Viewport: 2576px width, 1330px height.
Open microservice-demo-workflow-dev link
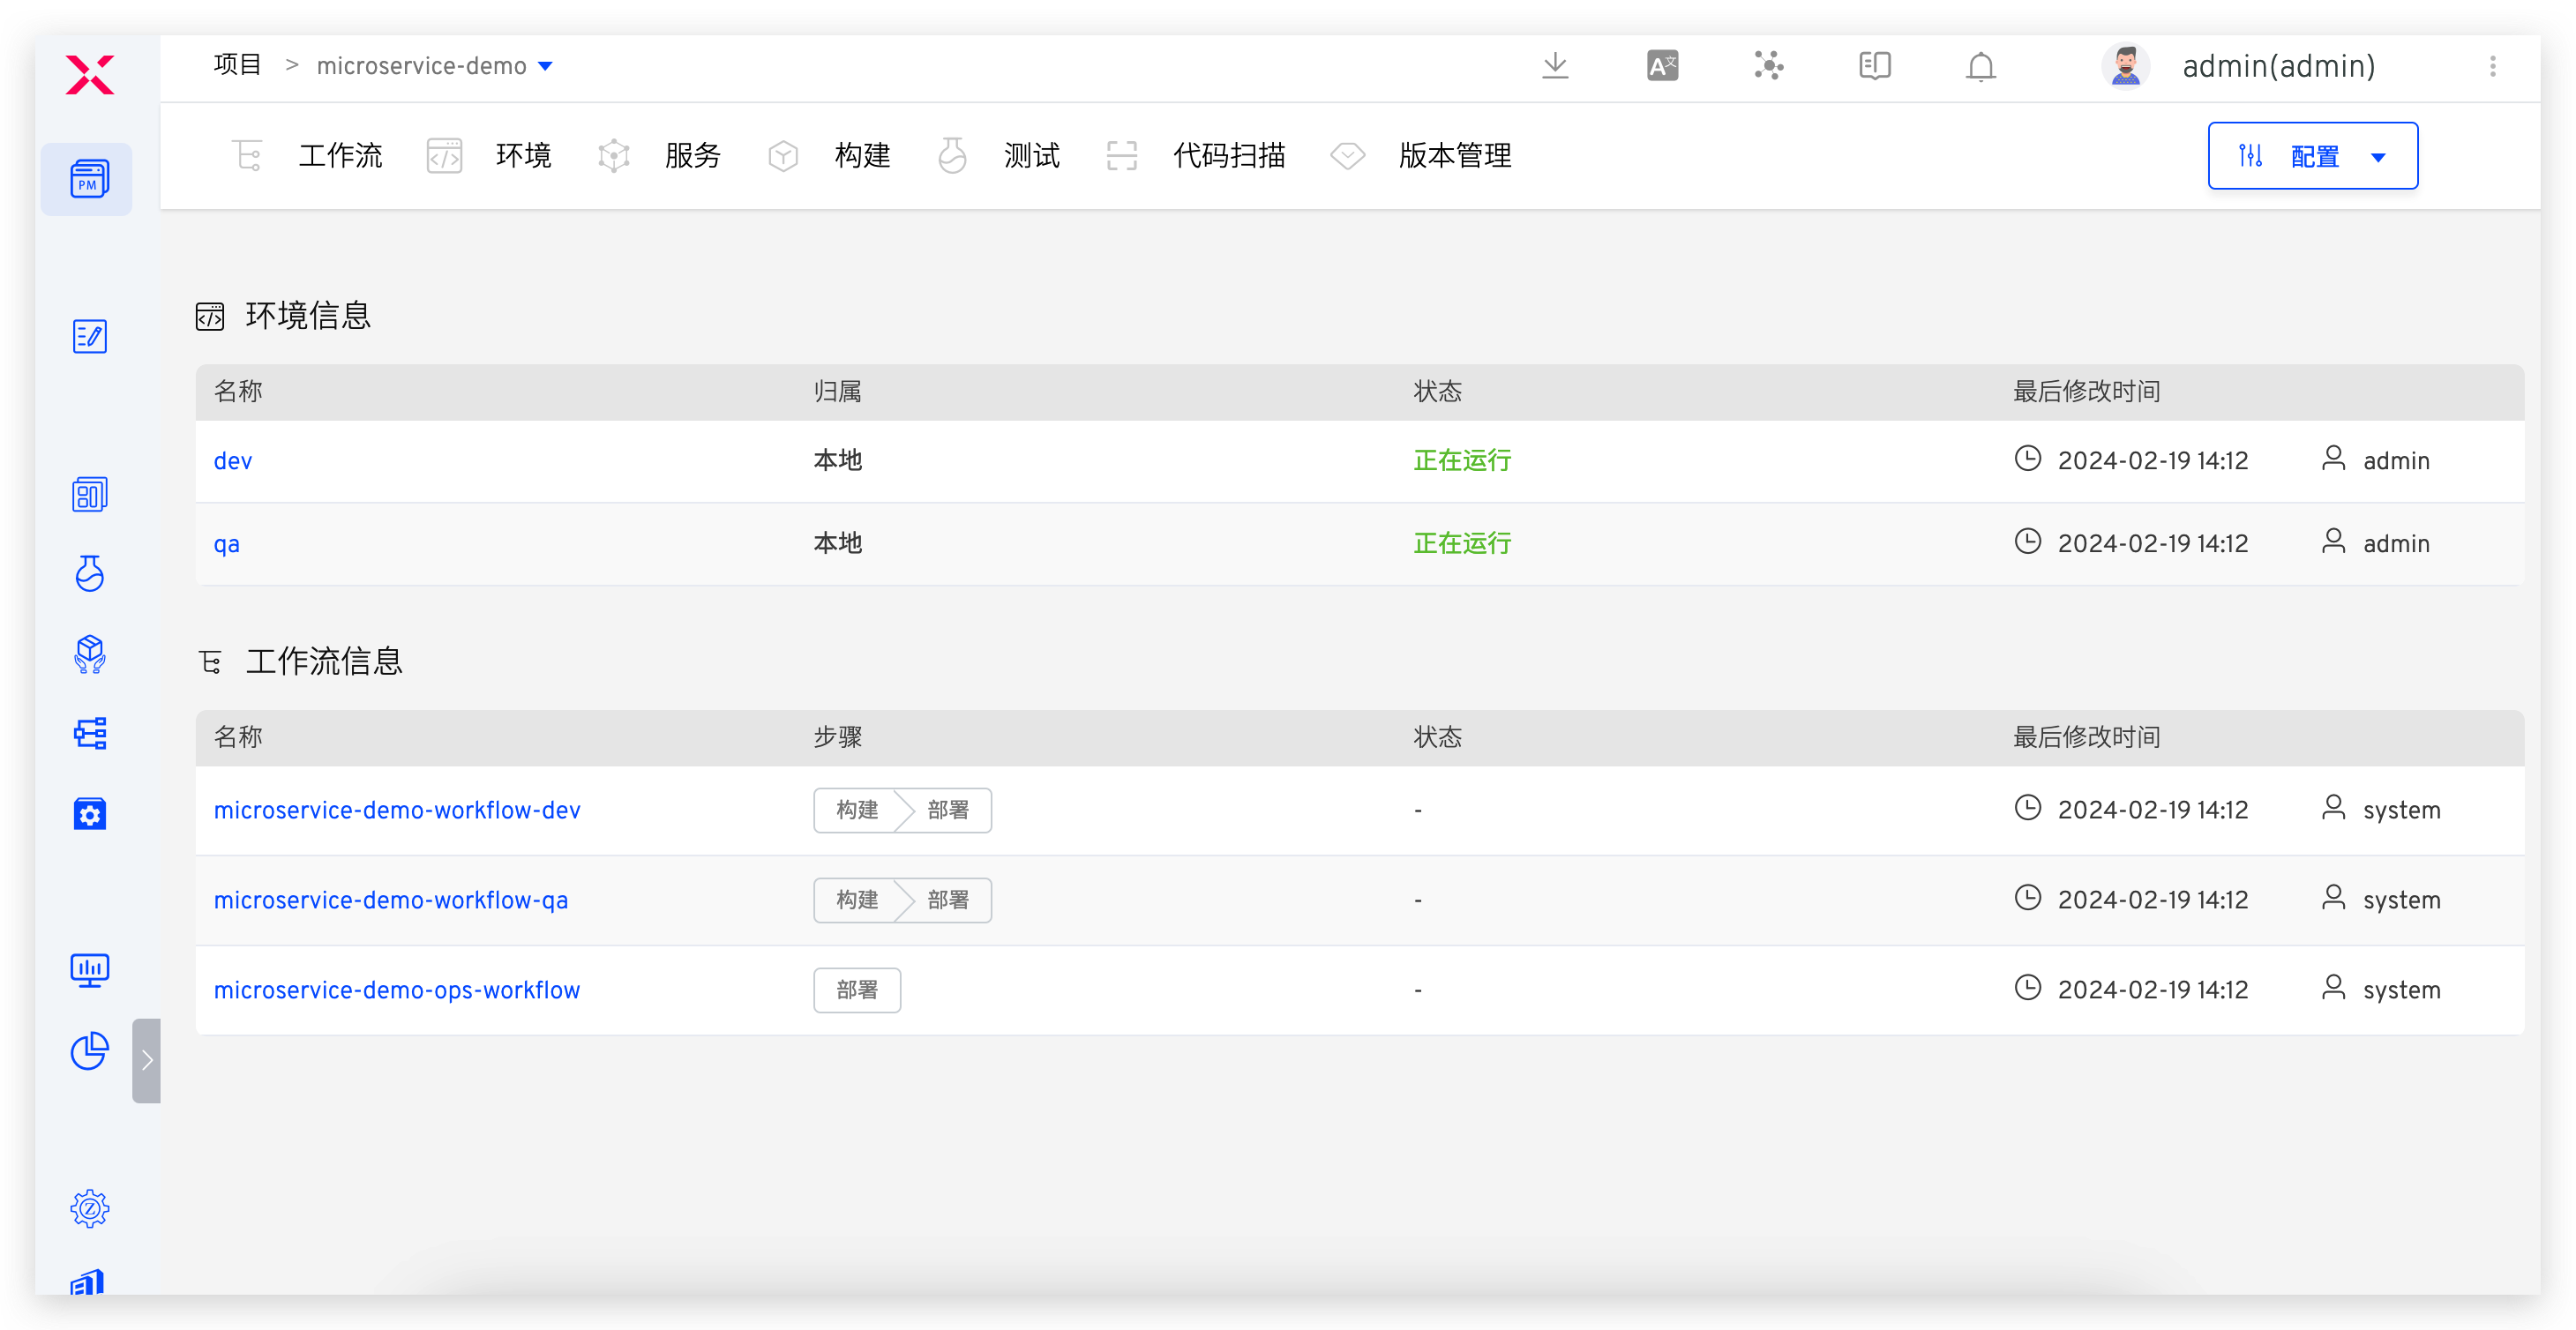click(397, 810)
